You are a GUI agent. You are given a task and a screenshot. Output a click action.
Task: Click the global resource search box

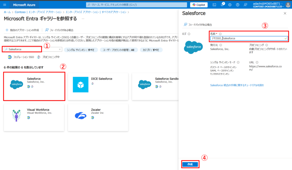tap(137, 5)
